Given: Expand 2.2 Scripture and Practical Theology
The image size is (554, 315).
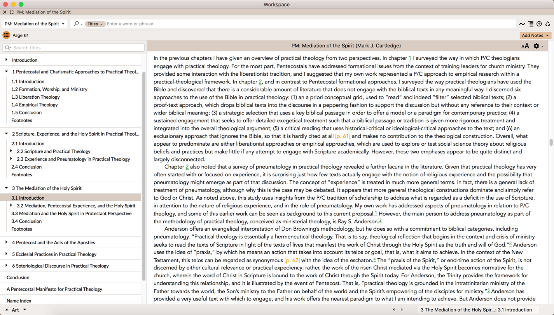Looking at the screenshot, I should (x=11, y=151).
